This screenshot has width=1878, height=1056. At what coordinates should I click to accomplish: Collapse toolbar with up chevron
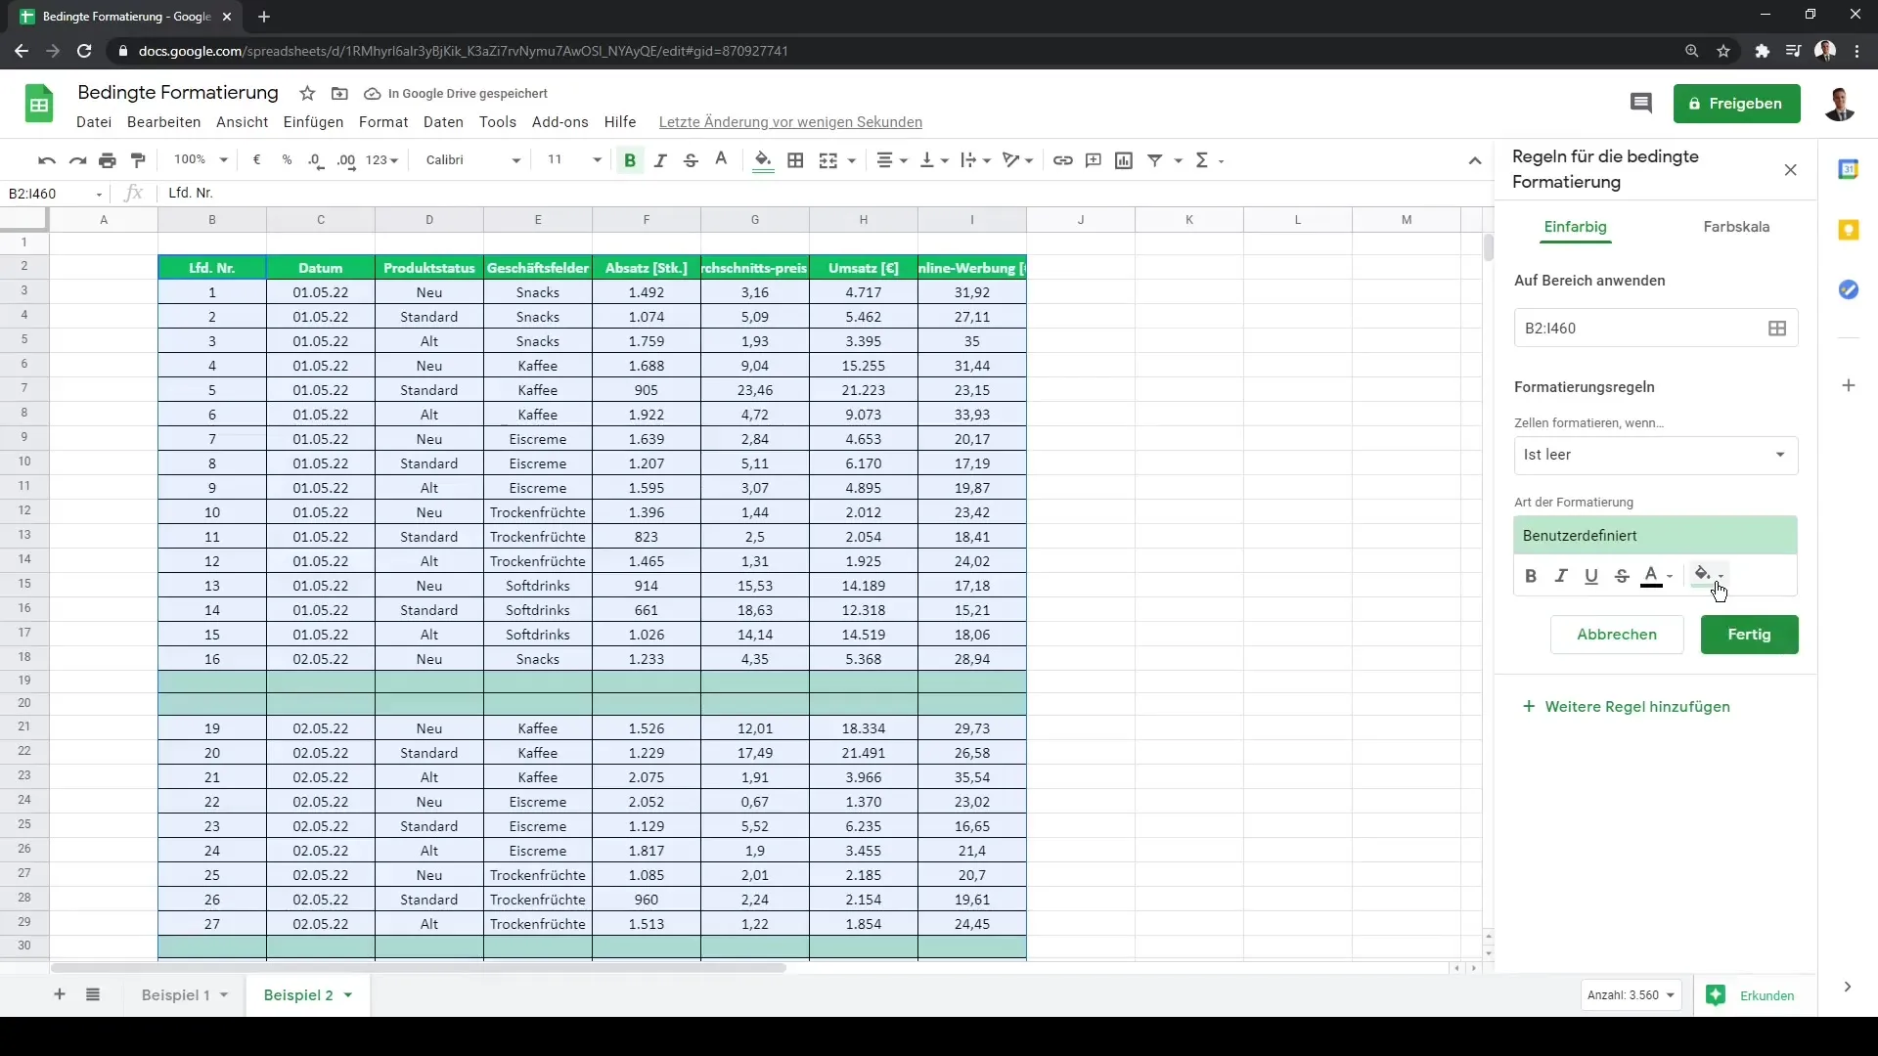[1475, 161]
